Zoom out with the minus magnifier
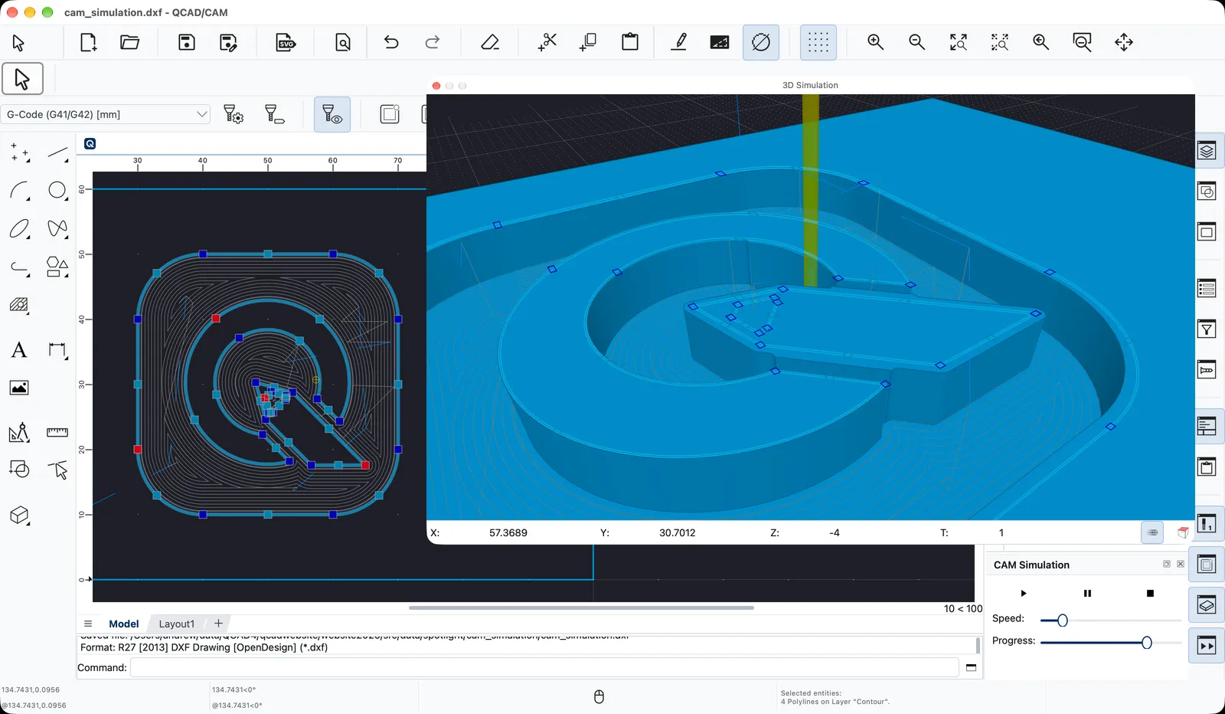1225x714 pixels. (x=917, y=42)
